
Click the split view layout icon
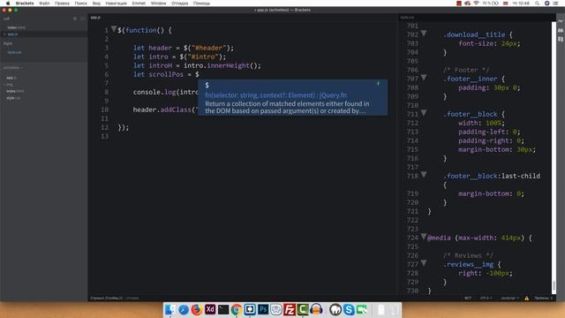pyautogui.click(x=82, y=19)
